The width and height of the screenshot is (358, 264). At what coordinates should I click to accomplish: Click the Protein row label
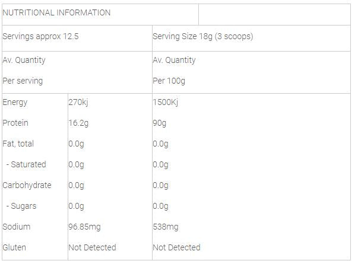tap(15, 123)
